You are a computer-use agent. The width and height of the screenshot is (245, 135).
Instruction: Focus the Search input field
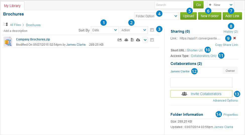click(x=173, y=5)
